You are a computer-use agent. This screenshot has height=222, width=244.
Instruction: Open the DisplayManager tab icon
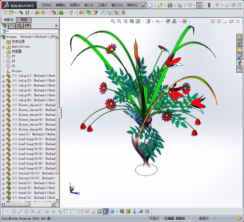pos(27,26)
